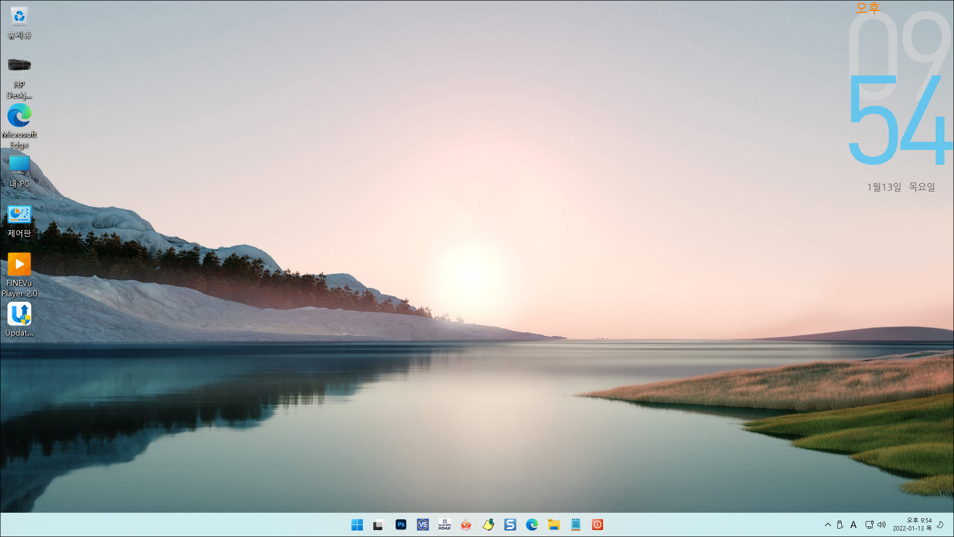
Task: Open the Windows Start menu
Action: click(x=357, y=525)
